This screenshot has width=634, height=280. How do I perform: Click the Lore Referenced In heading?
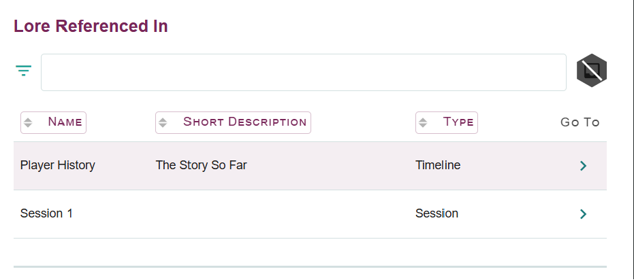[x=91, y=27]
